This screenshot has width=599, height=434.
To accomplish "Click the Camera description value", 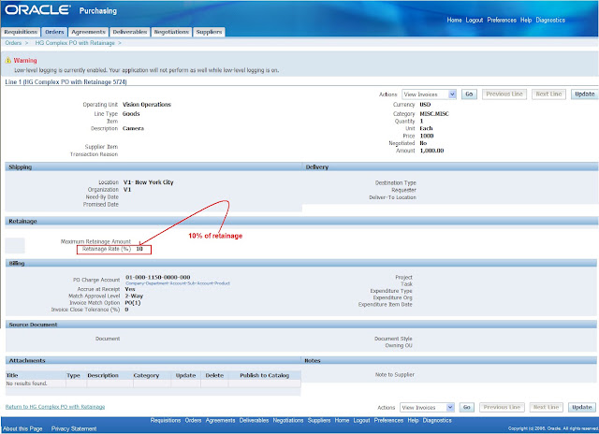I will click(x=133, y=129).
